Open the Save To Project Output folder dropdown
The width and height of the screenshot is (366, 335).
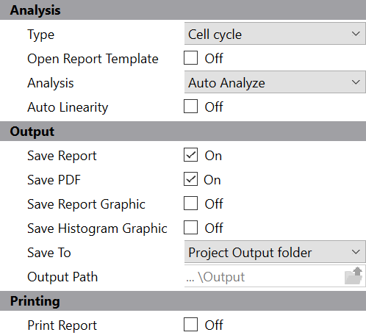point(275,252)
